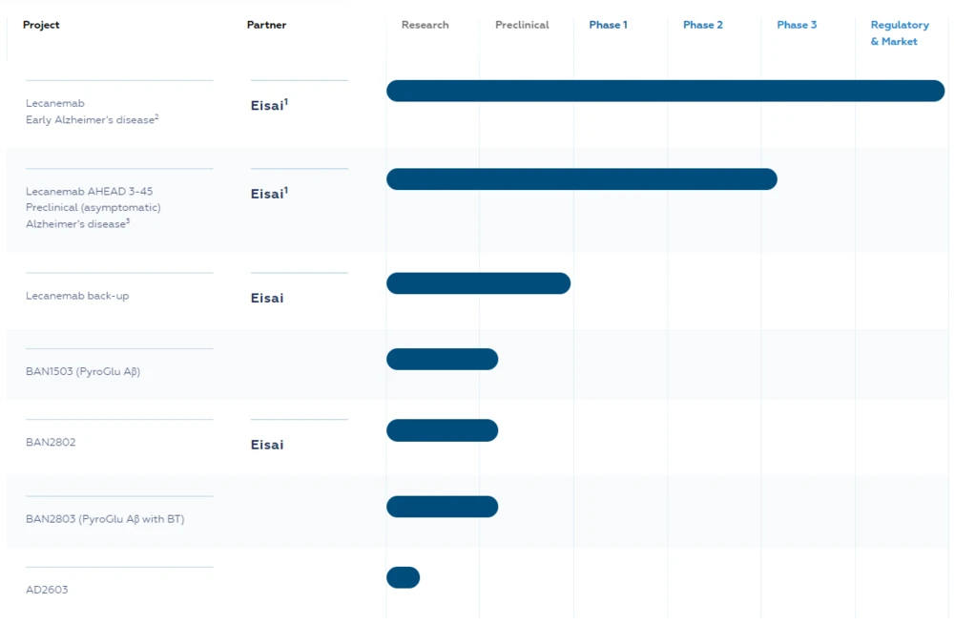Click the Partner column header
The height and width of the screenshot is (625, 954).
[x=266, y=25]
